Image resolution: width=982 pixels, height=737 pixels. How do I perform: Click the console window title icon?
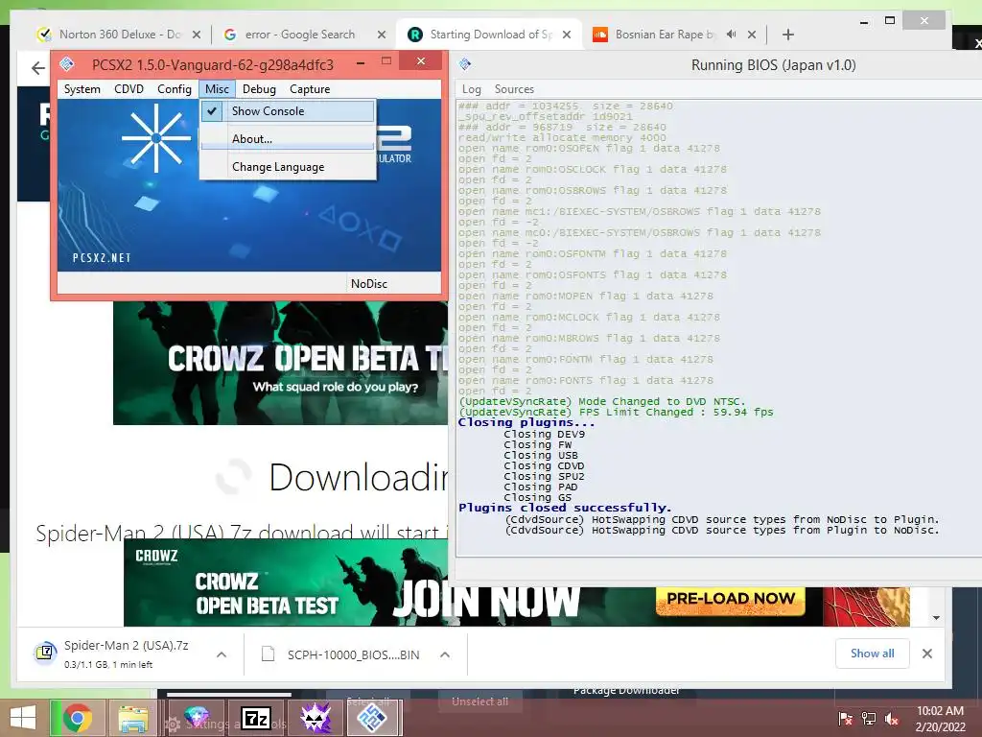coord(465,64)
